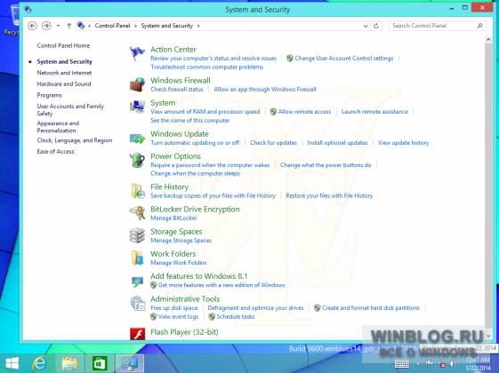
Task: Open the touch keyboard tray icon
Action: 402,364
